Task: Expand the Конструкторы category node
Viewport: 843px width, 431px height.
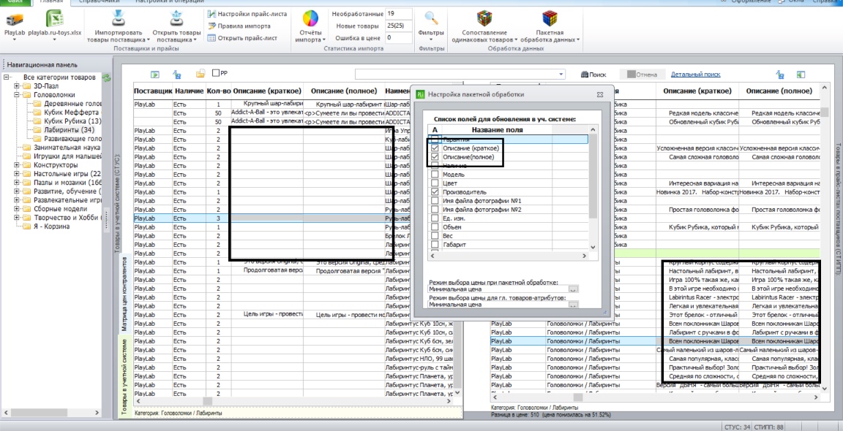Action: pyautogui.click(x=18, y=165)
